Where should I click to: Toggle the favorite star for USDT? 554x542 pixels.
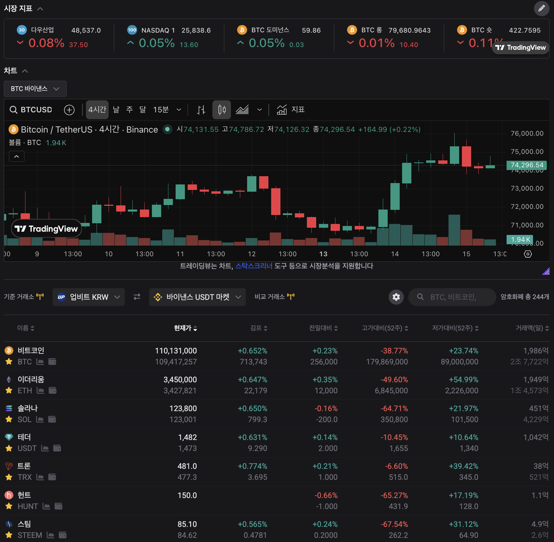click(9, 448)
